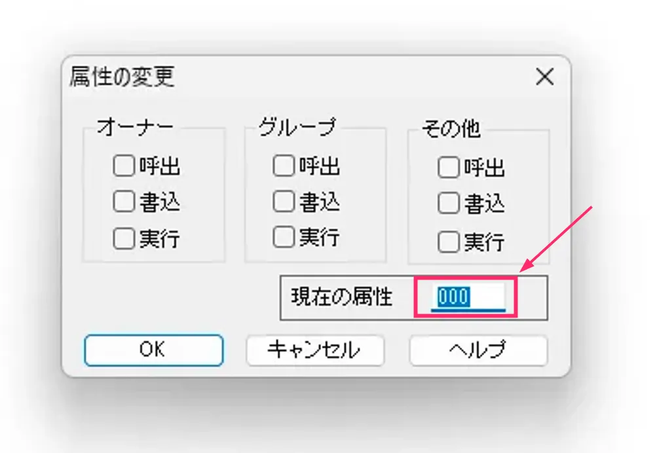Open help with the ヘルプ button

[x=478, y=350]
